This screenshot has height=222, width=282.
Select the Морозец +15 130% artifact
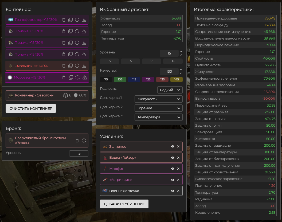coord(29,77)
